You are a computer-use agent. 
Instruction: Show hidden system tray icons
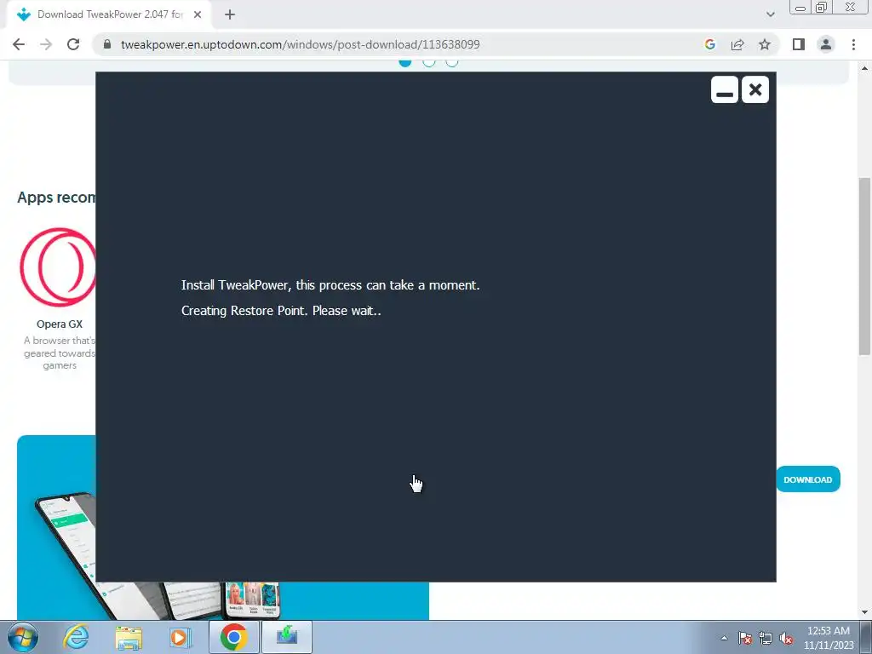pos(724,638)
